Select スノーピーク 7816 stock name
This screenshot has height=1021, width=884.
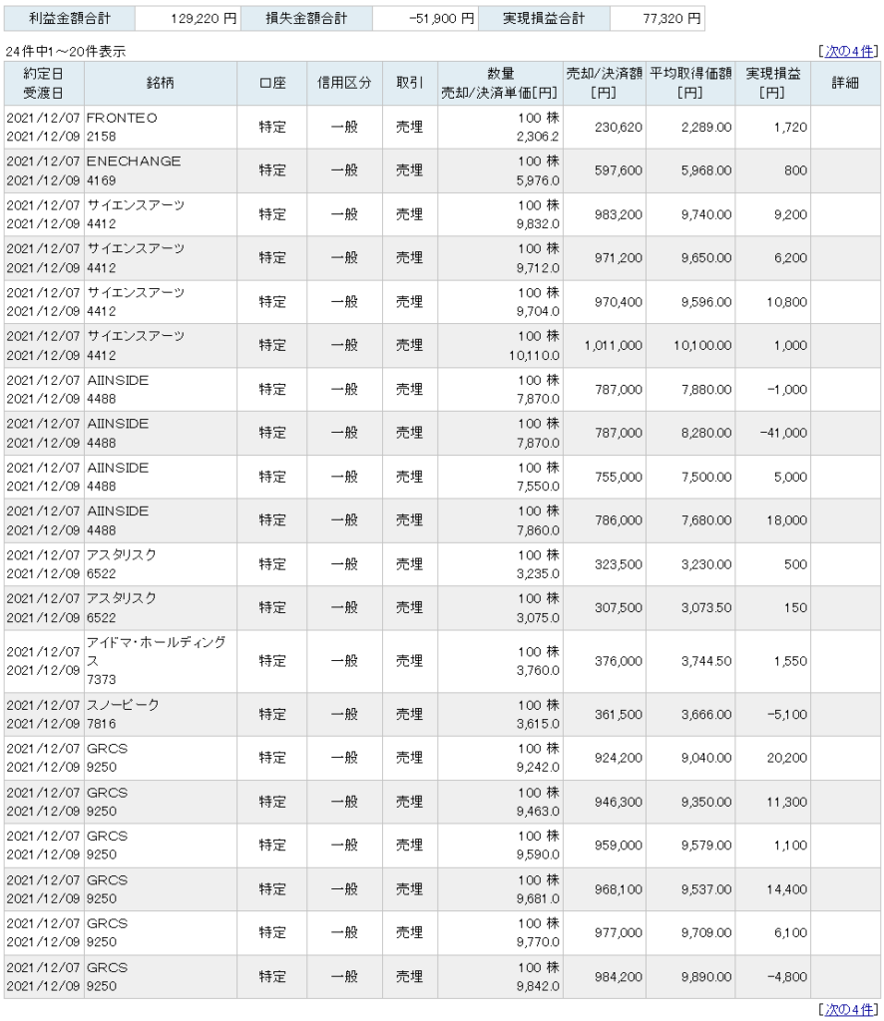point(123,714)
